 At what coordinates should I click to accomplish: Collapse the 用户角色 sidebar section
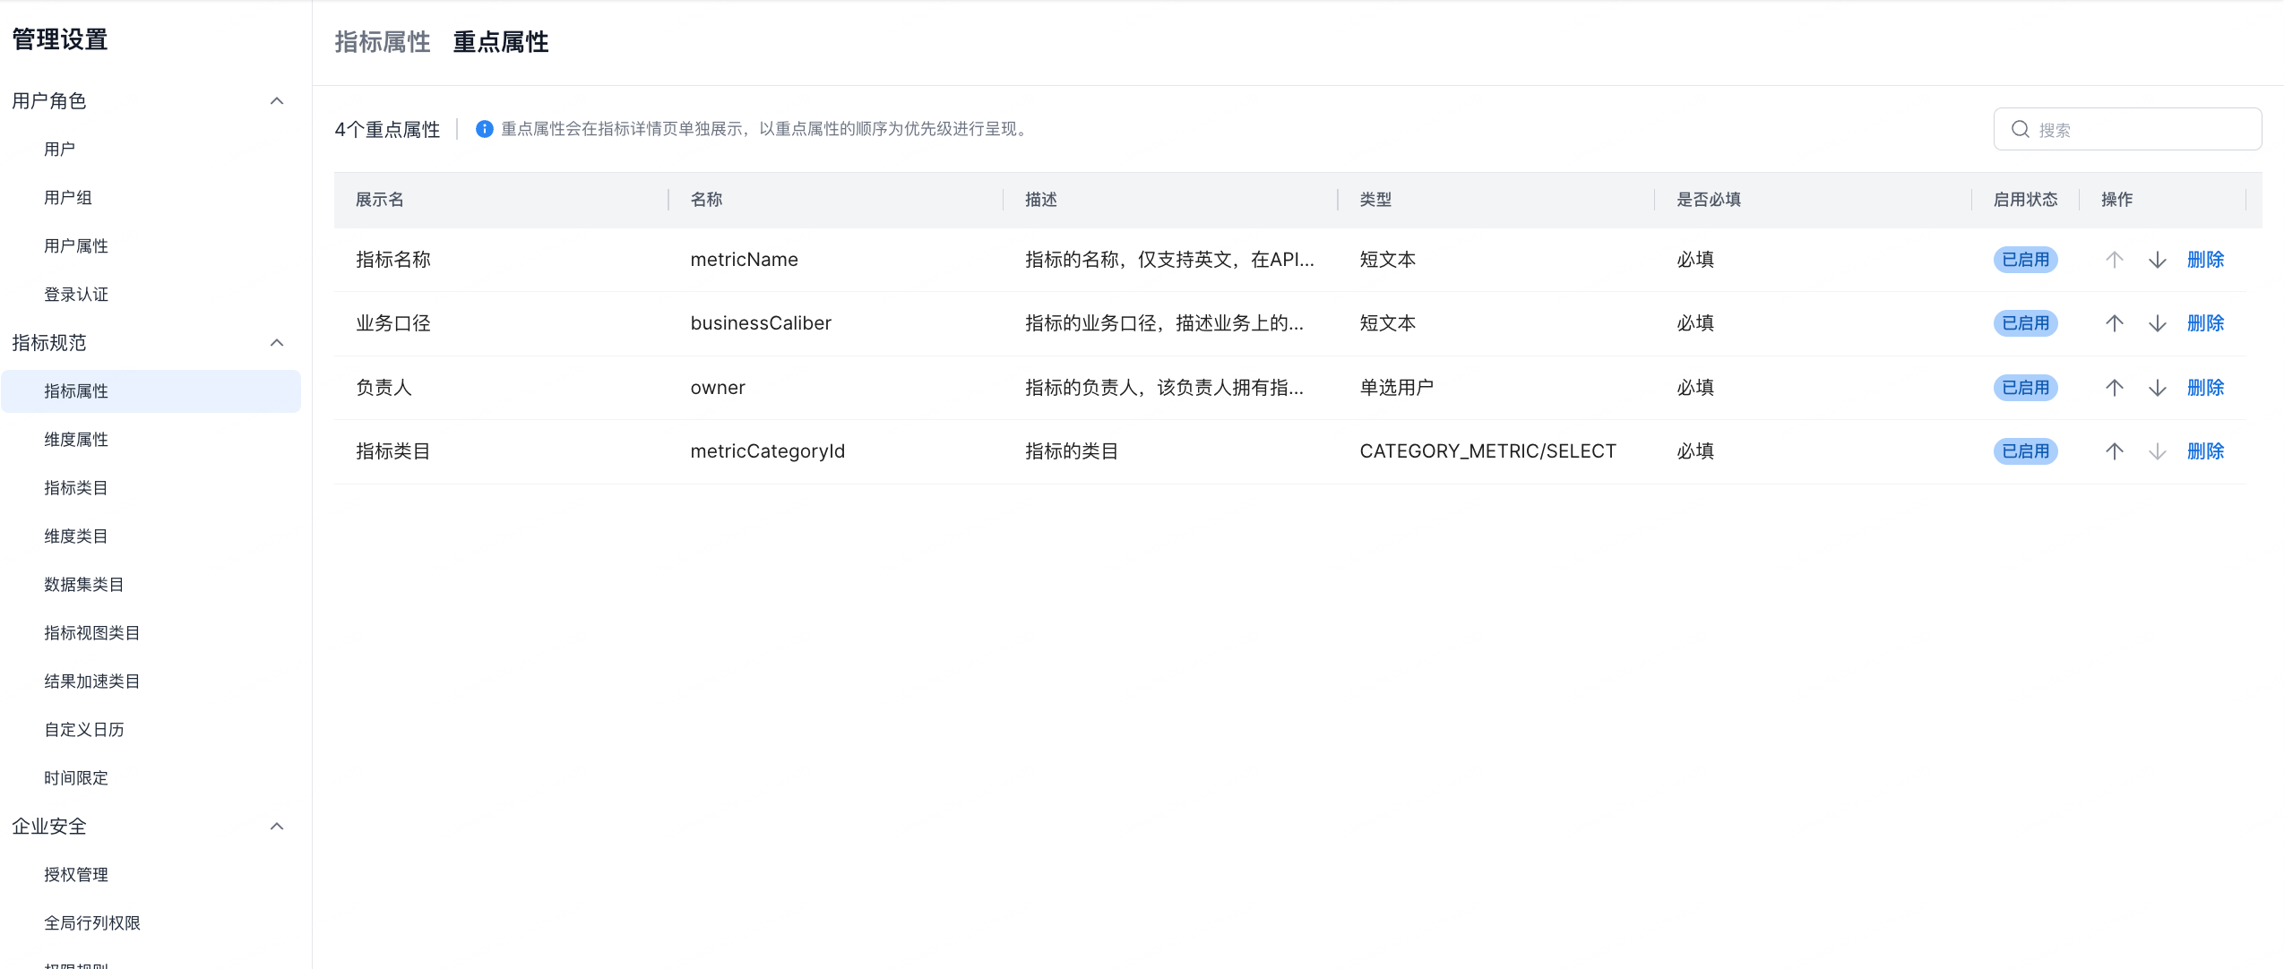coord(277,101)
